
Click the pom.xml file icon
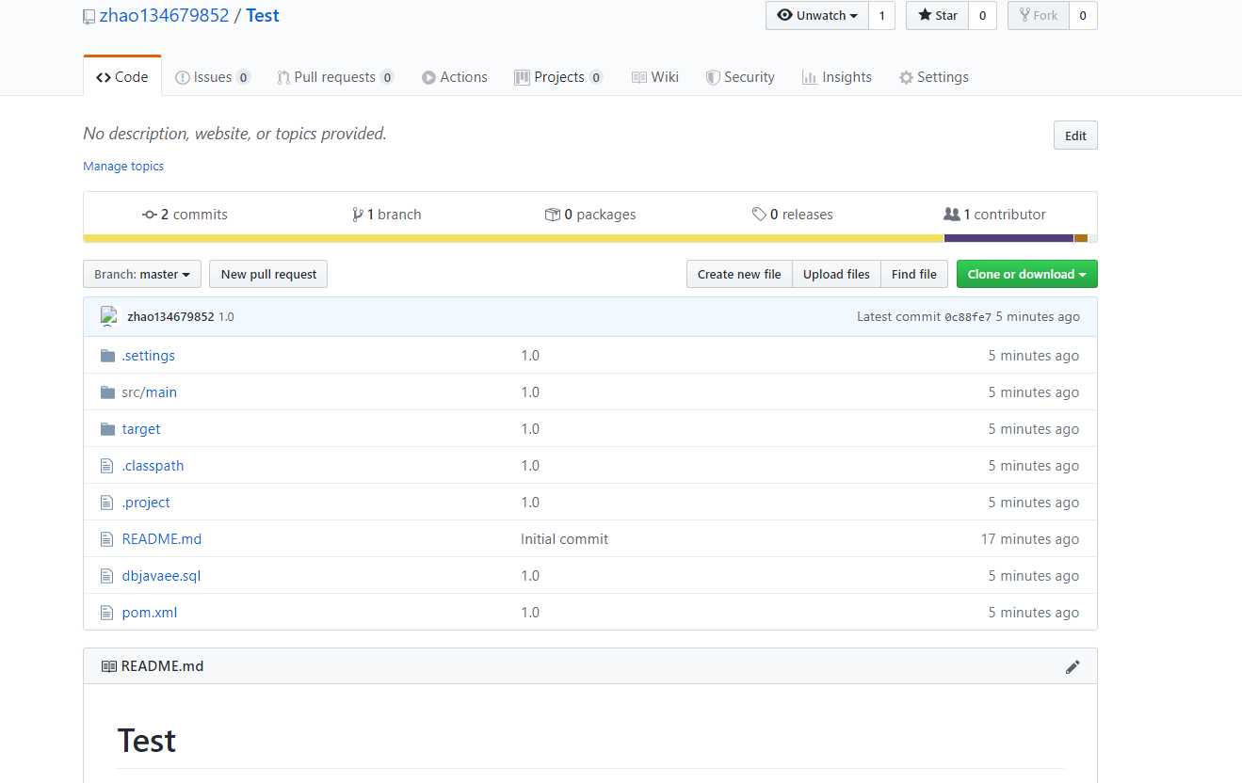coord(106,613)
